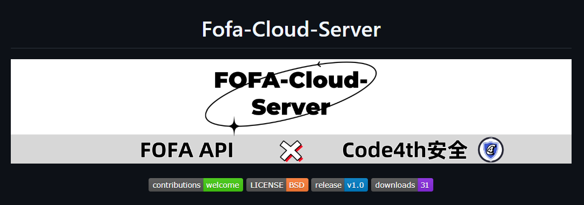Click the gray "contributions" badge label
Screen dimensions: 584x205
pos(176,185)
